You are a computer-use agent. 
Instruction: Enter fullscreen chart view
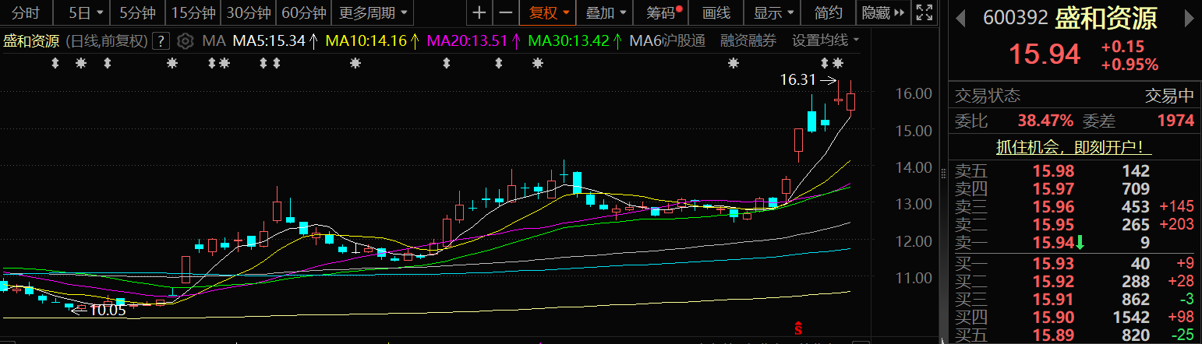pyautogui.click(x=924, y=12)
